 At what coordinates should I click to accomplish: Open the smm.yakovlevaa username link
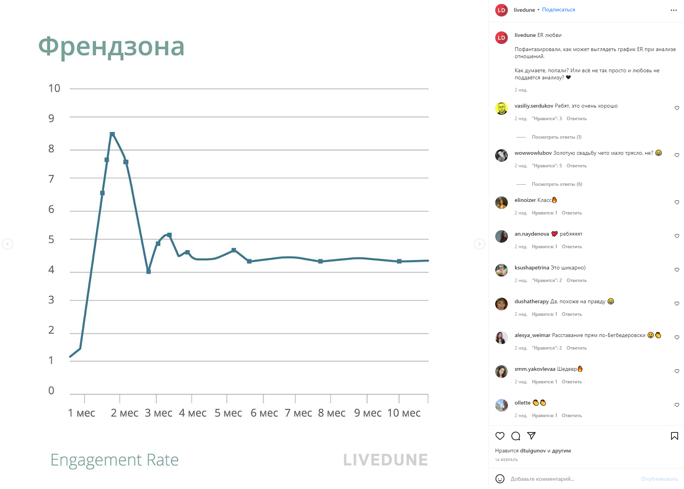(535, 369)
